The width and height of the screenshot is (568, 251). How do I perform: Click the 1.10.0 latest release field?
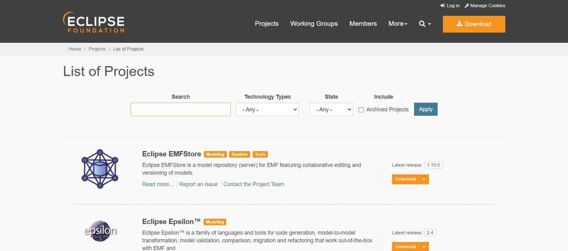434,165
